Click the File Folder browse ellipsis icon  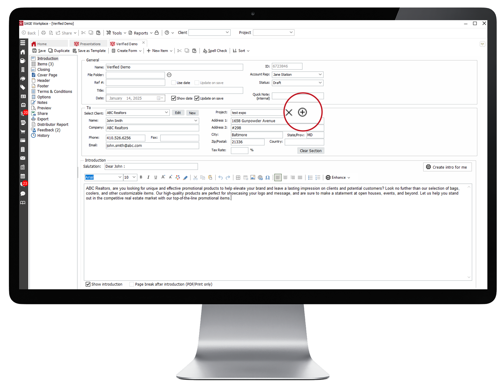pos(169,75)
